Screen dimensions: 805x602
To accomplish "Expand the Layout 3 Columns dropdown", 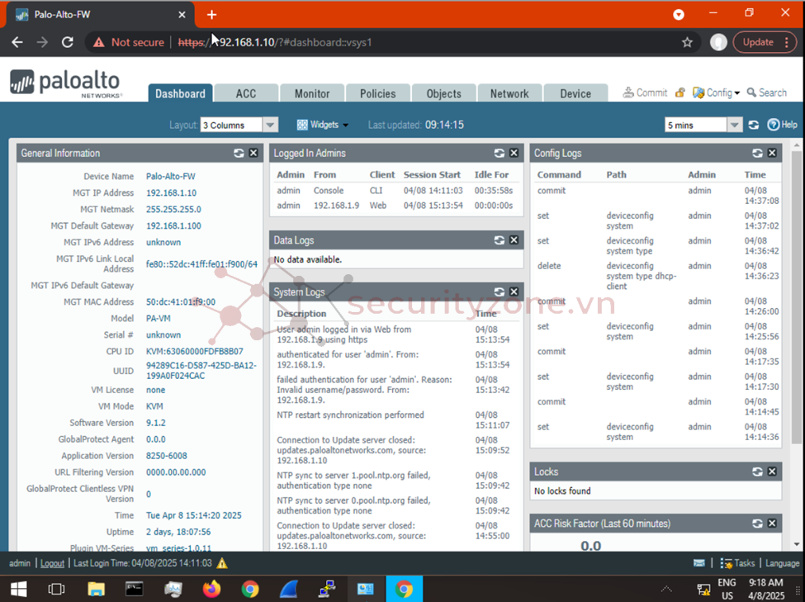I will [x=270, y=125].
